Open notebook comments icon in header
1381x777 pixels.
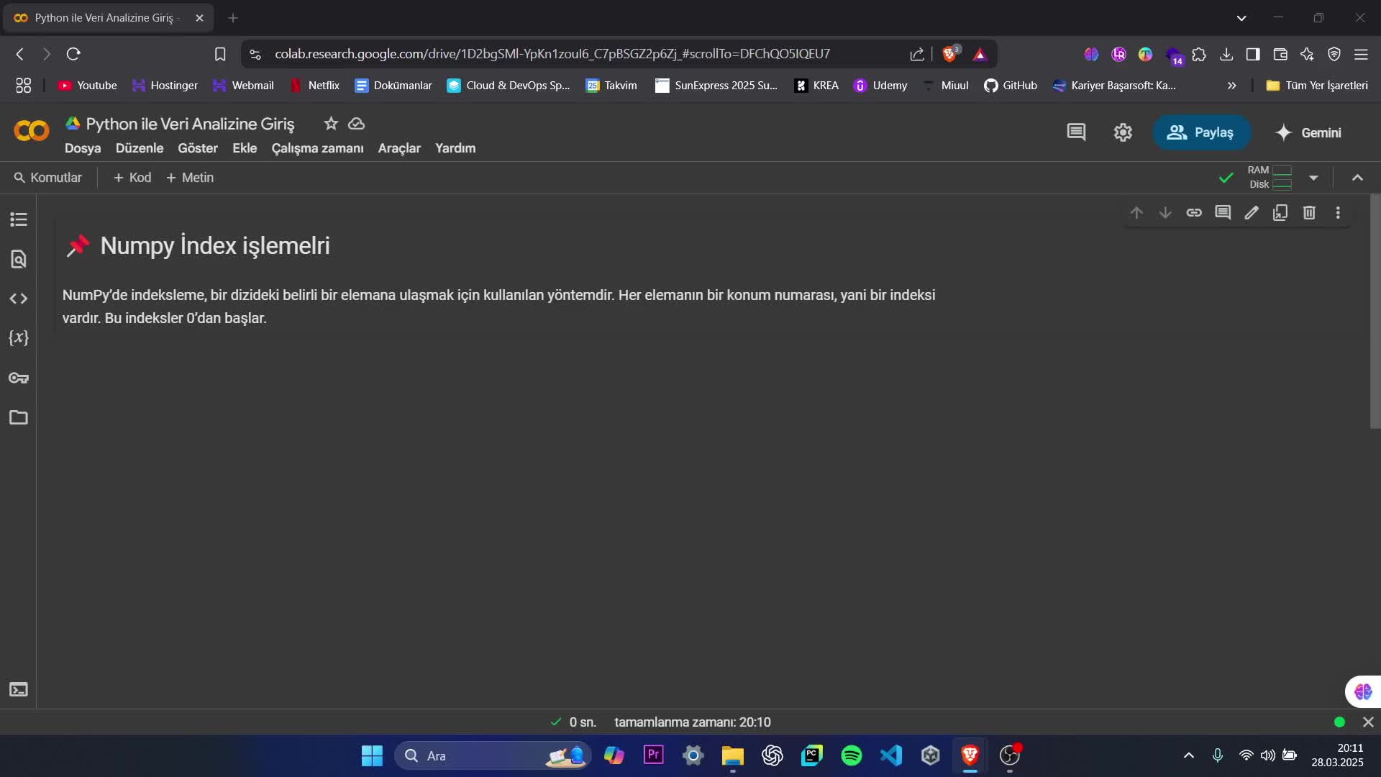pyautogui.click(x=1076, y=132)
